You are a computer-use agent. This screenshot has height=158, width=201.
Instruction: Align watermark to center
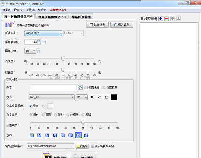click(x=78, y=135)
